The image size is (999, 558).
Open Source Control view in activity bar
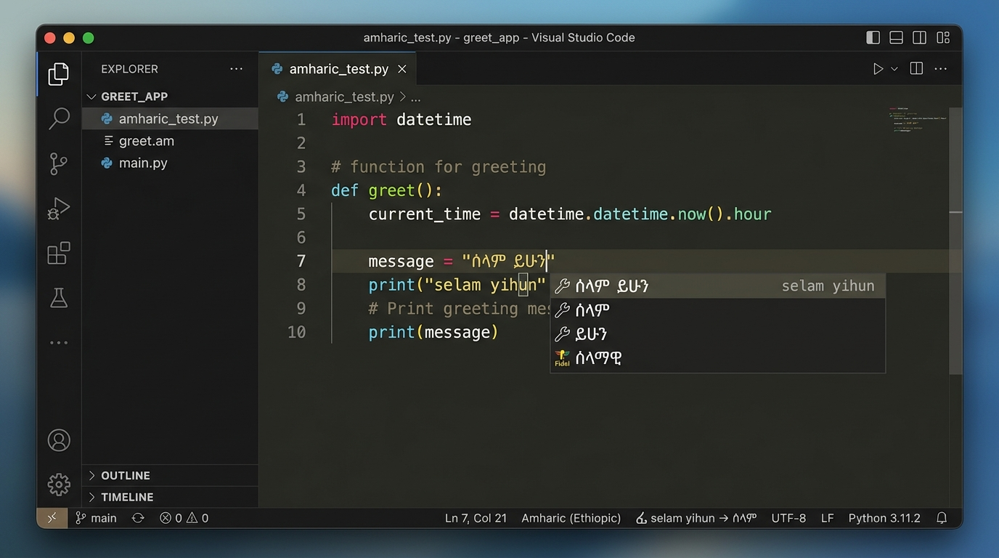59,164
